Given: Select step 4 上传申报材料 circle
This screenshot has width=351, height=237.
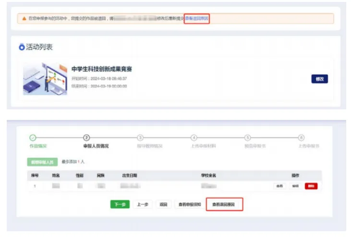Looking at the screenshot, I should coord(194,138).
